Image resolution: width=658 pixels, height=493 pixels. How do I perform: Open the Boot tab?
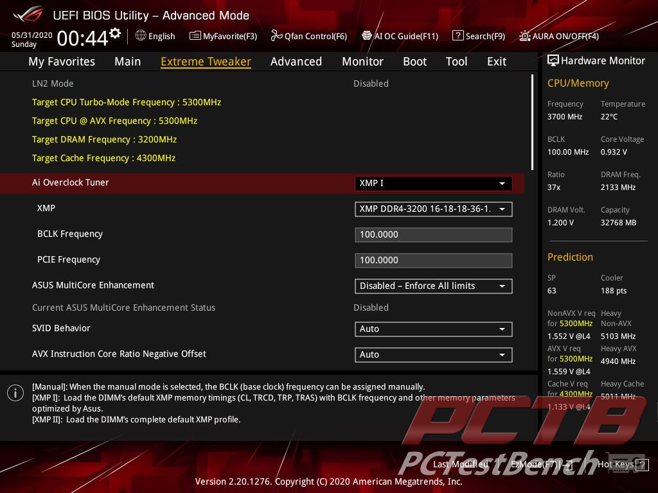(x=414, y=62)
